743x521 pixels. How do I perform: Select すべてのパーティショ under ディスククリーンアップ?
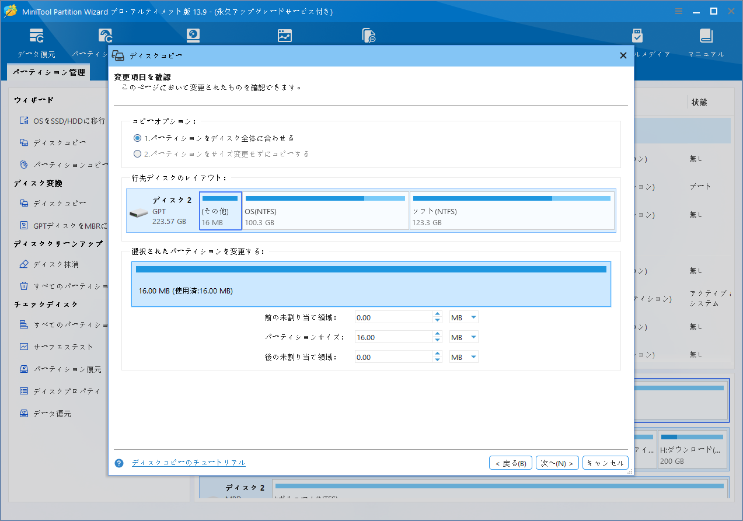tap(64, 286)
